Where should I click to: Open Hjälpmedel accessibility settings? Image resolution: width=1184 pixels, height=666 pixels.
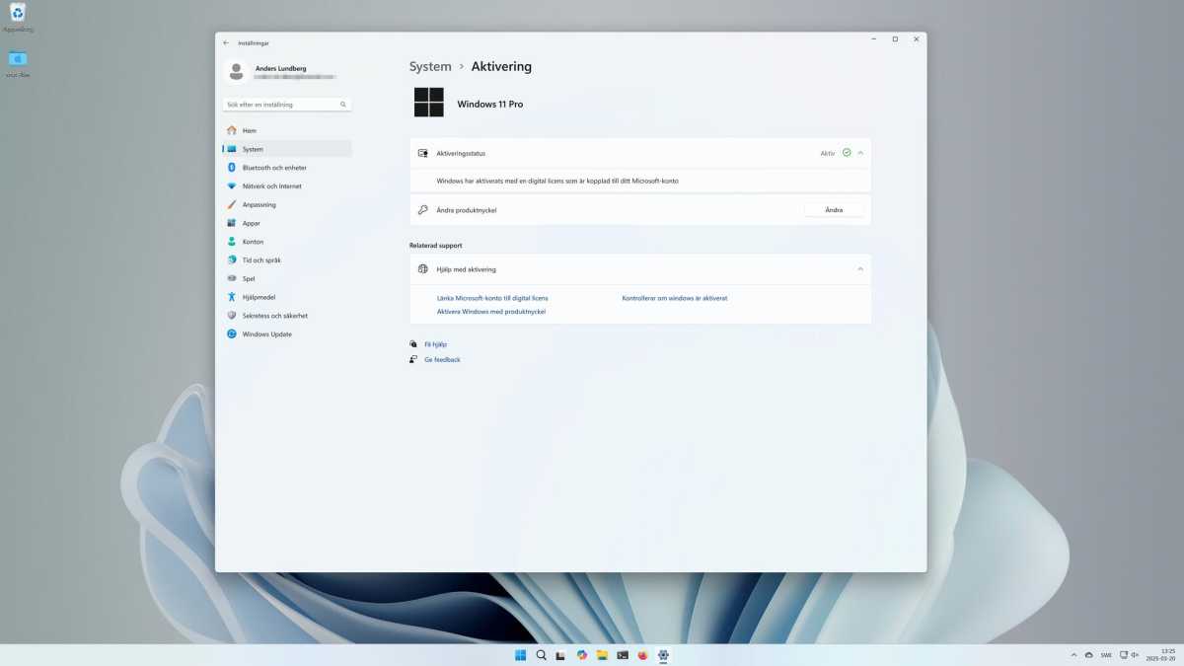tap(259, 297)
